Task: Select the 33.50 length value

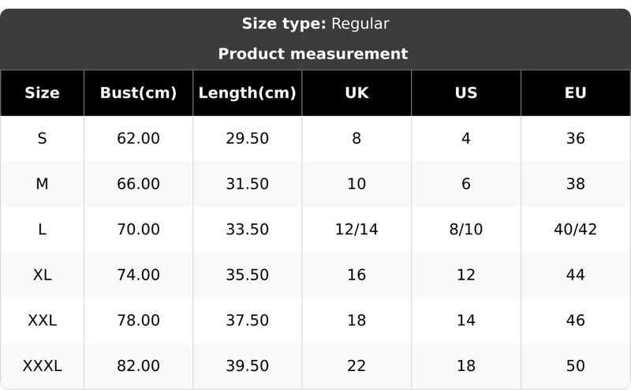Action: pos(247,230)
